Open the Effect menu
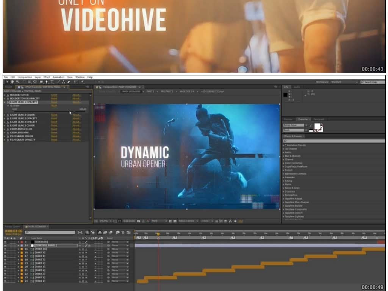This screenshot has width=388, height=291. coord(47,77)
